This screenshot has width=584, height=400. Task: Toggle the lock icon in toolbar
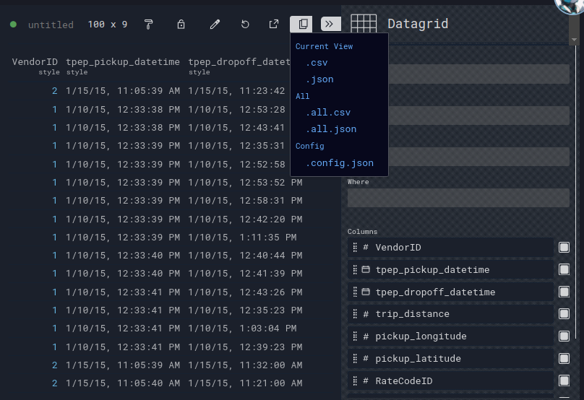181,25
